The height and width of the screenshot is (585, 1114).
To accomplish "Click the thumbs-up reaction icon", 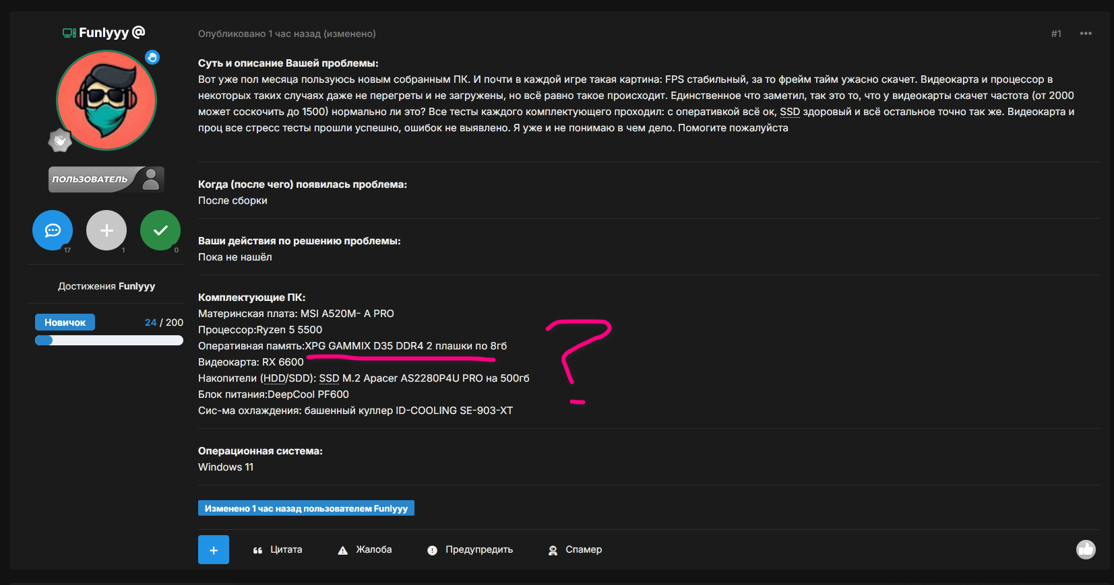I will tap(1085, 550).
